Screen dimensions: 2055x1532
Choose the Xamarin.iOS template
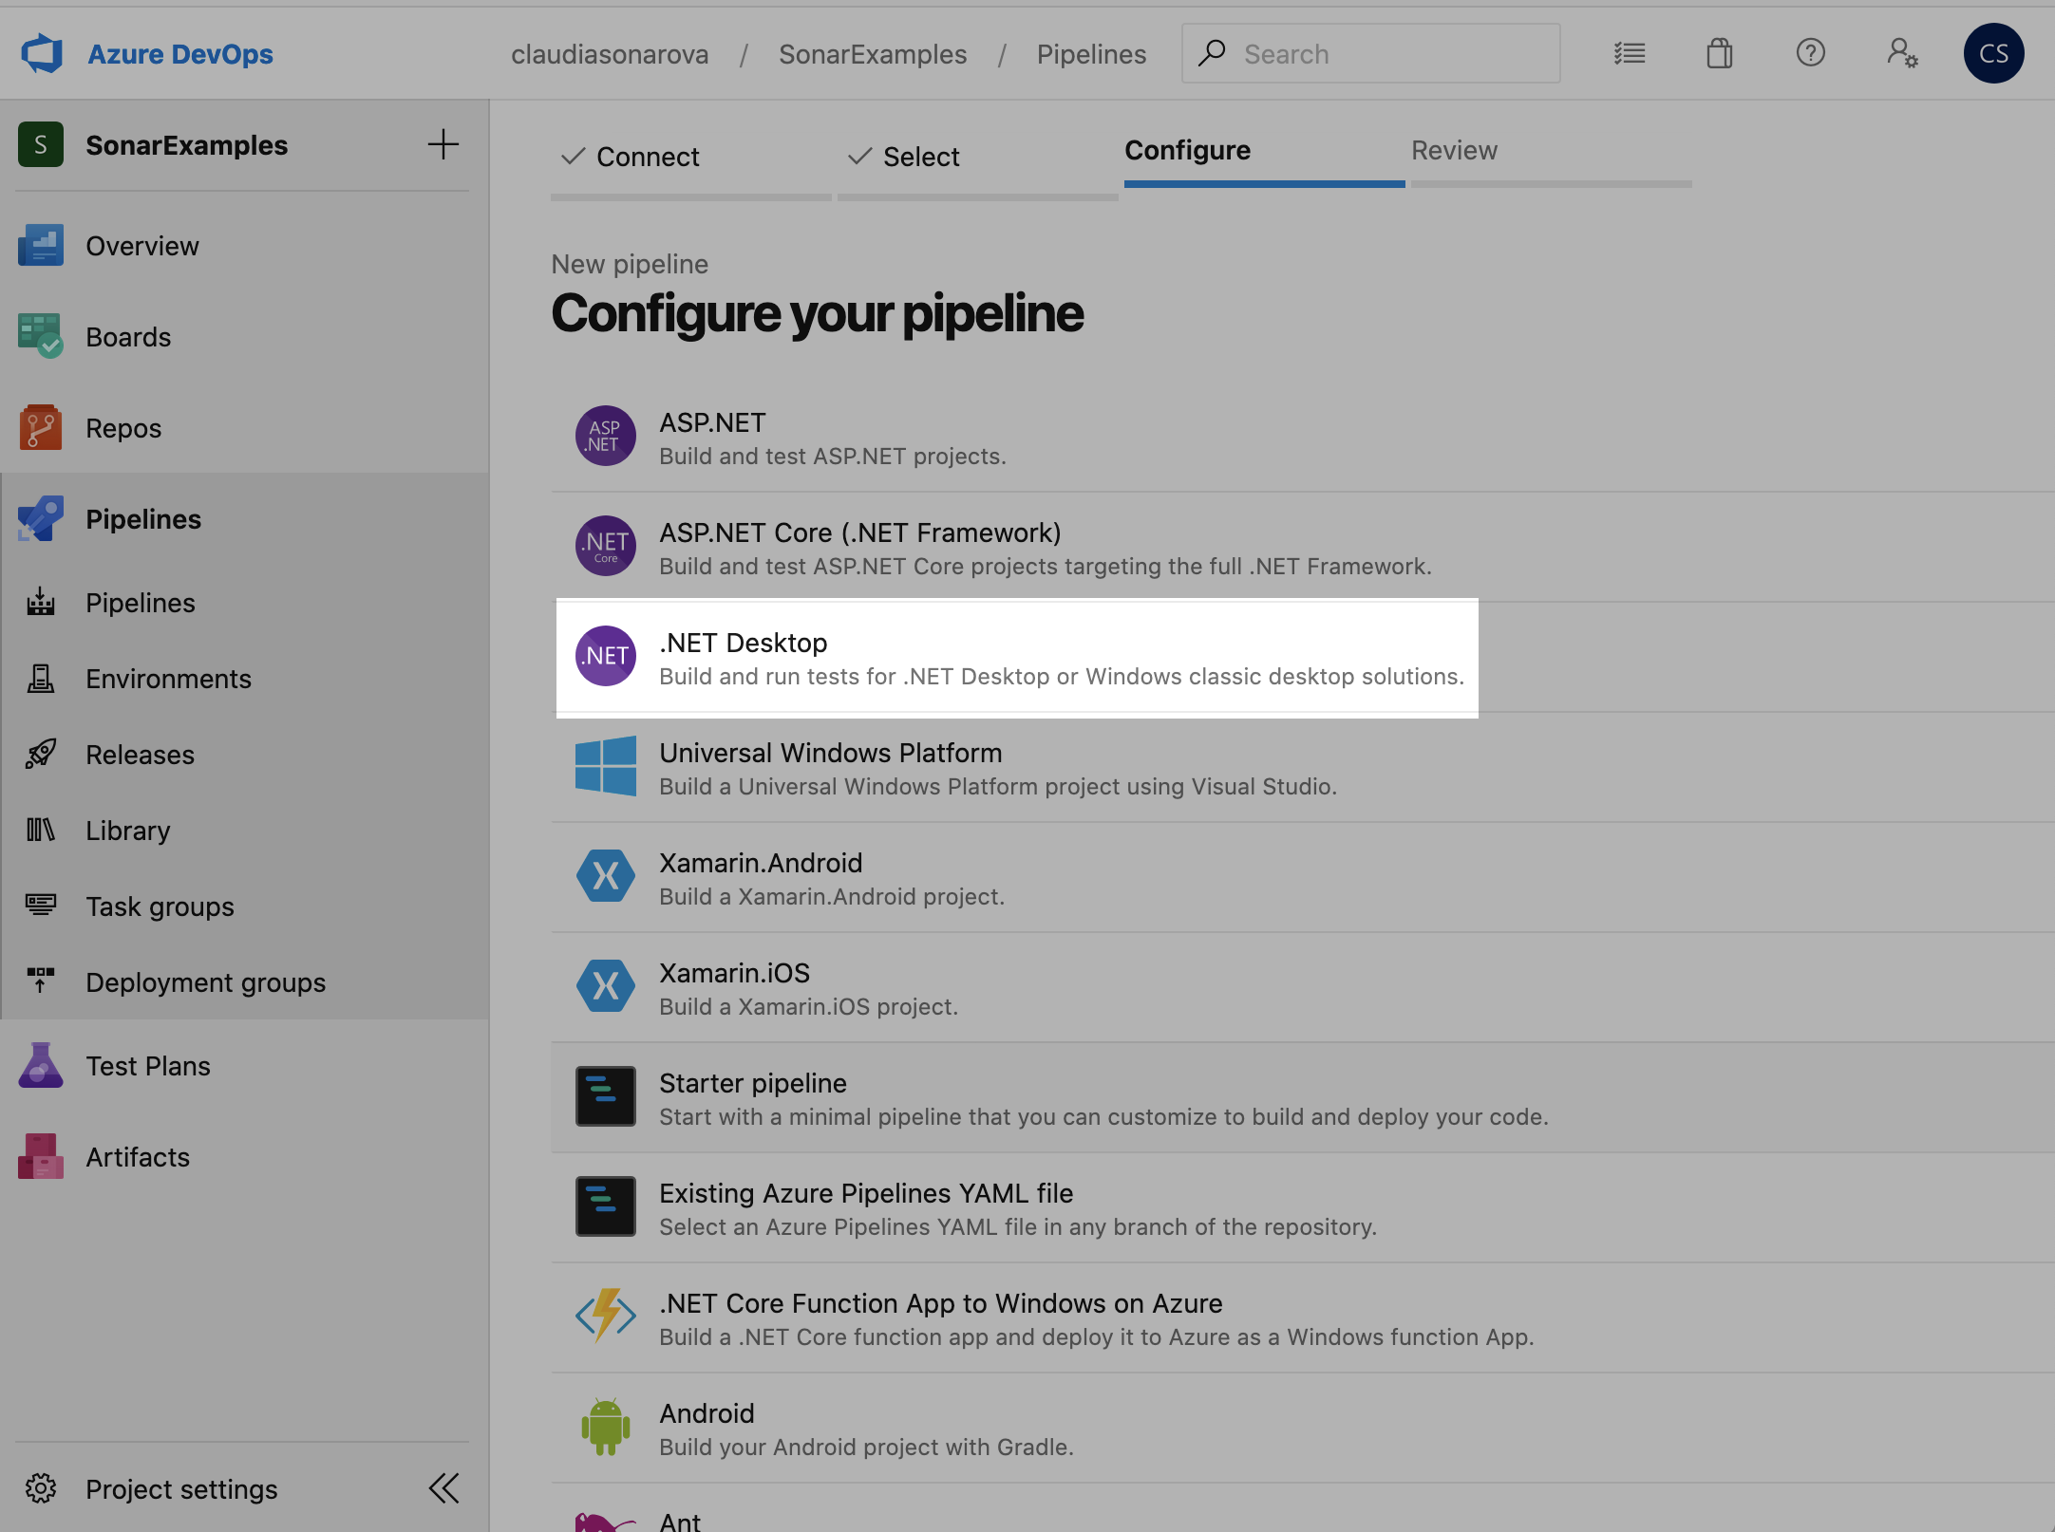click(1303, 988)
